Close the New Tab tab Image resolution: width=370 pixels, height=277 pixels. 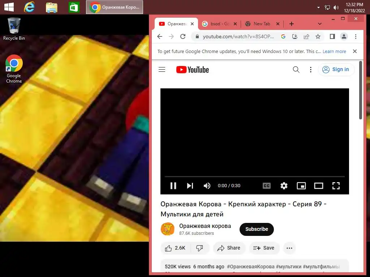pyautogui.click(x=278, y=24)
